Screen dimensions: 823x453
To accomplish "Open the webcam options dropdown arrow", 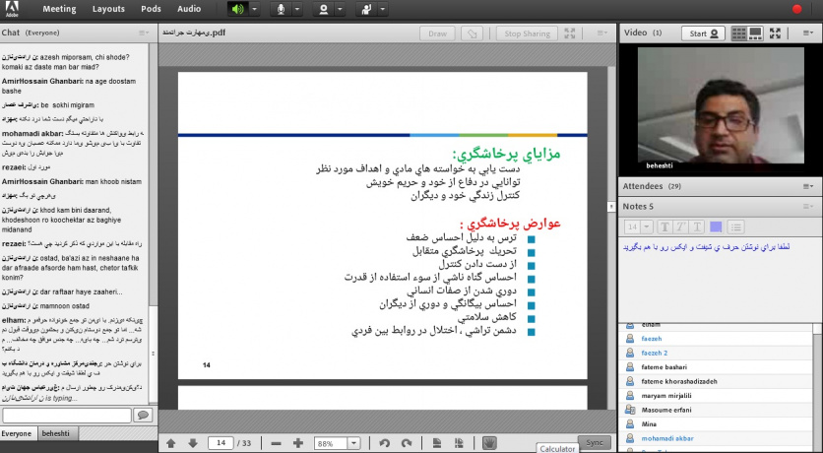I will 340,9.
